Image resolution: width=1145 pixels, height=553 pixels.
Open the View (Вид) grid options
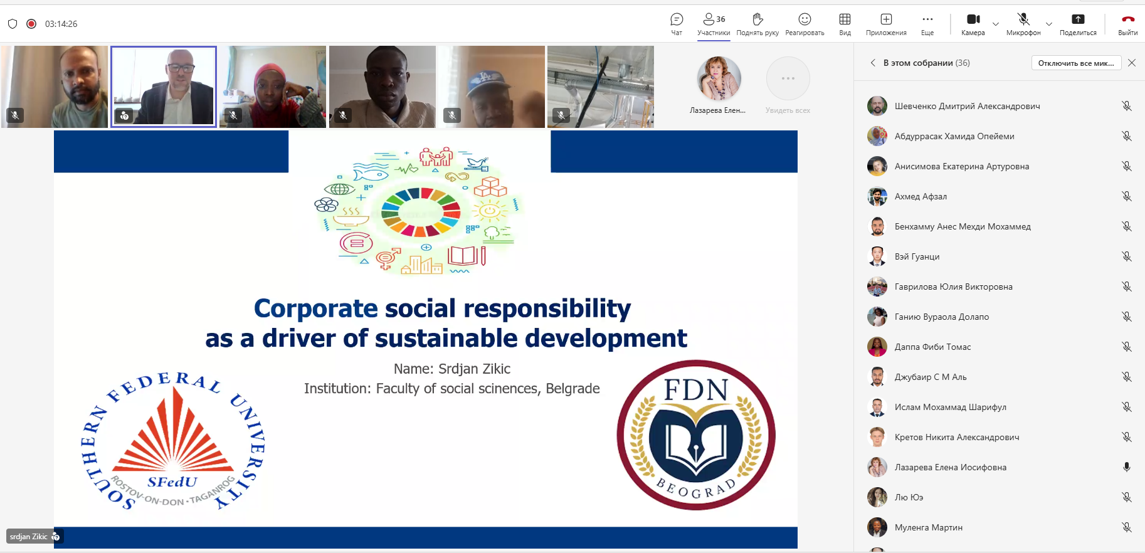(845, 20)
